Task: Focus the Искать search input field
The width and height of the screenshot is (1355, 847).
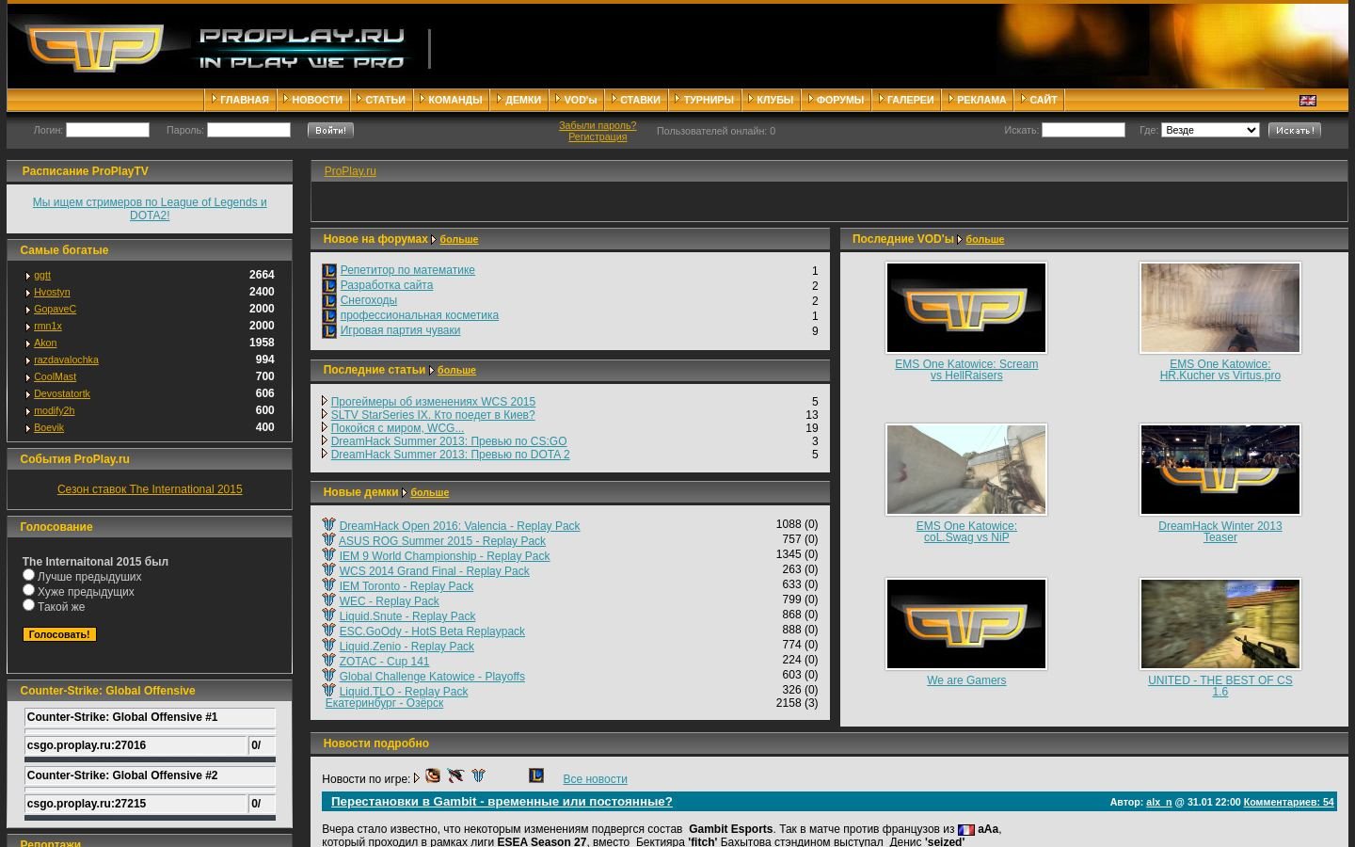Action: pyautogui.click(x=1083, y=130)
